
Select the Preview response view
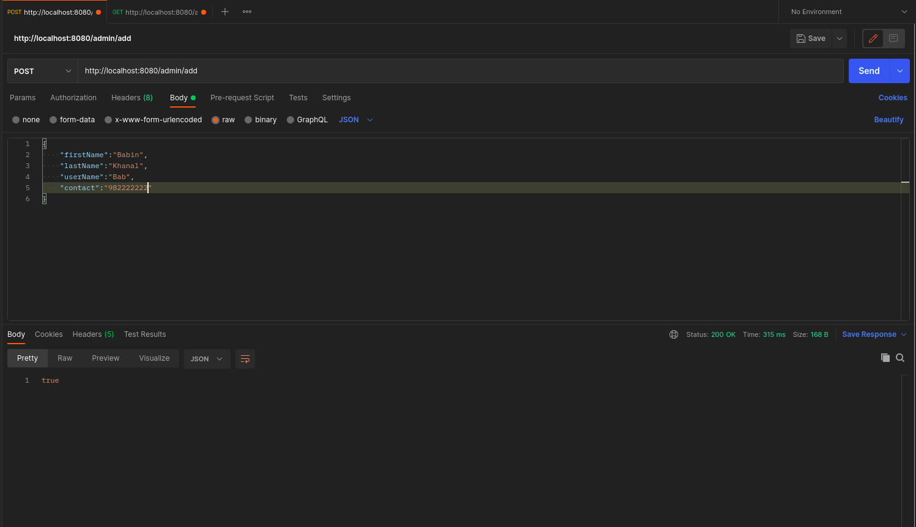click(x=106, y=358)
